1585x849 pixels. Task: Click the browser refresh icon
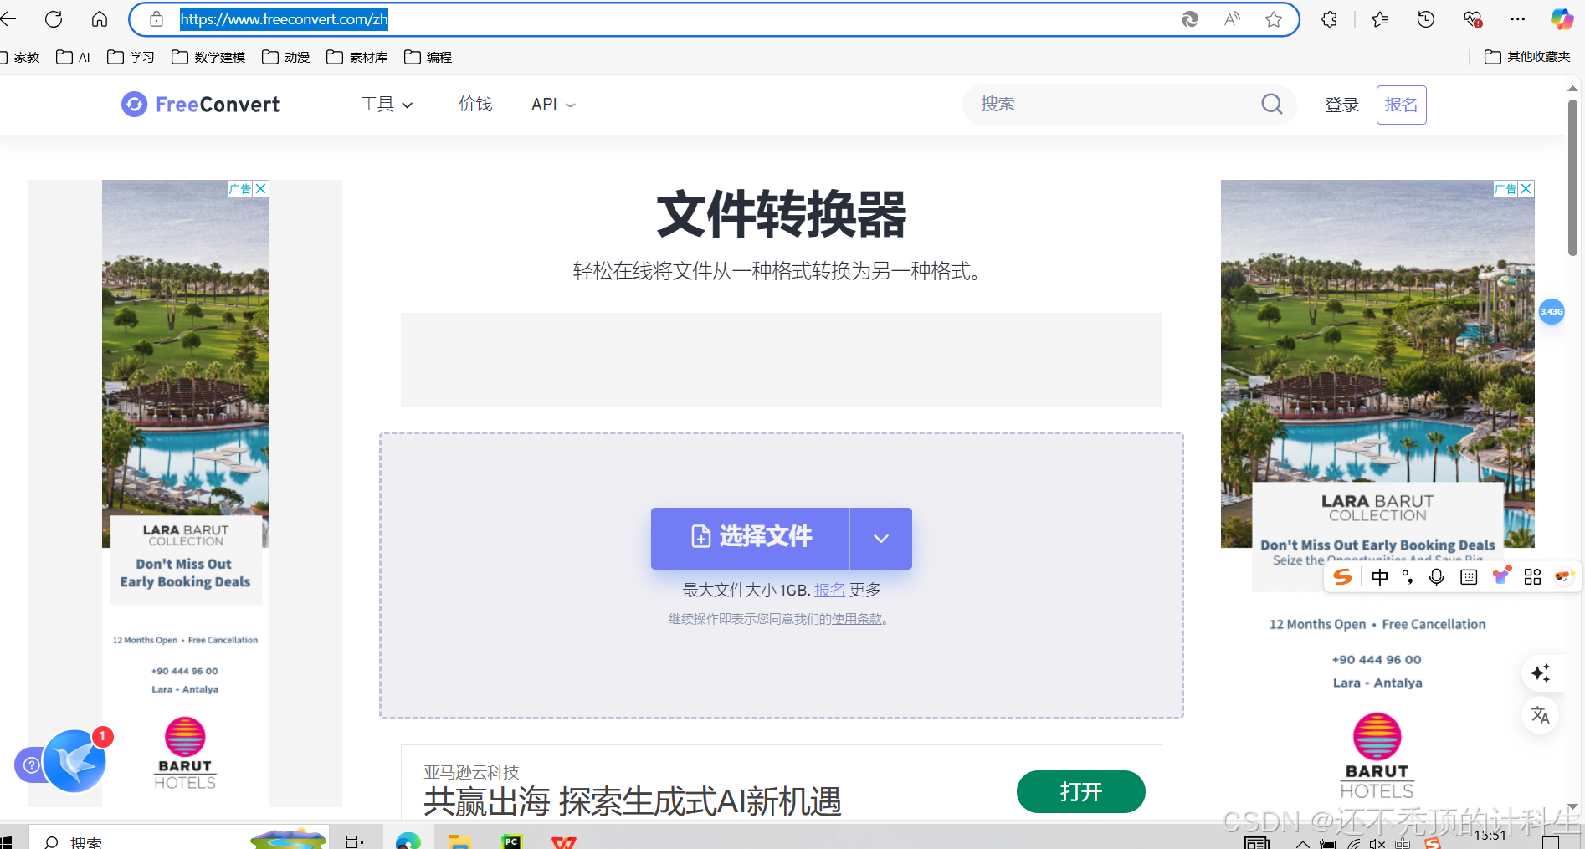(x=54, y=19)
